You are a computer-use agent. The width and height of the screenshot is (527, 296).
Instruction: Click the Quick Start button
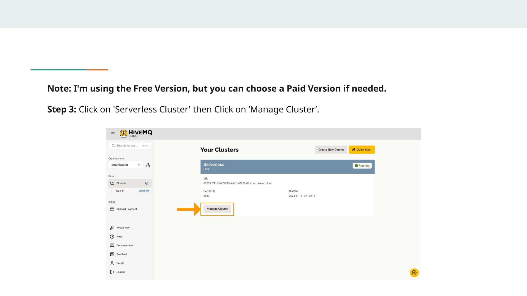tap(362, 150)
